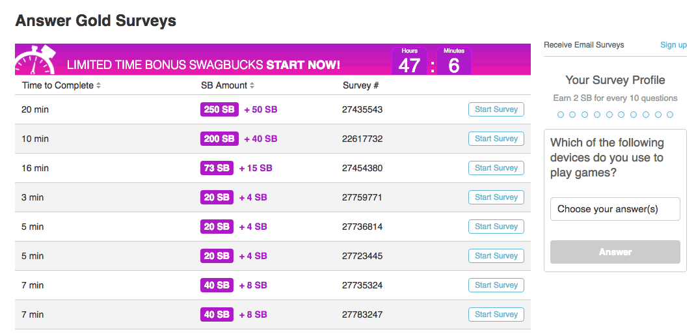Image resolution: width=696 pixels, height=334 pixels.
Task: Click the Hours countdown box showing 47
Action: [x=409, y=61]
